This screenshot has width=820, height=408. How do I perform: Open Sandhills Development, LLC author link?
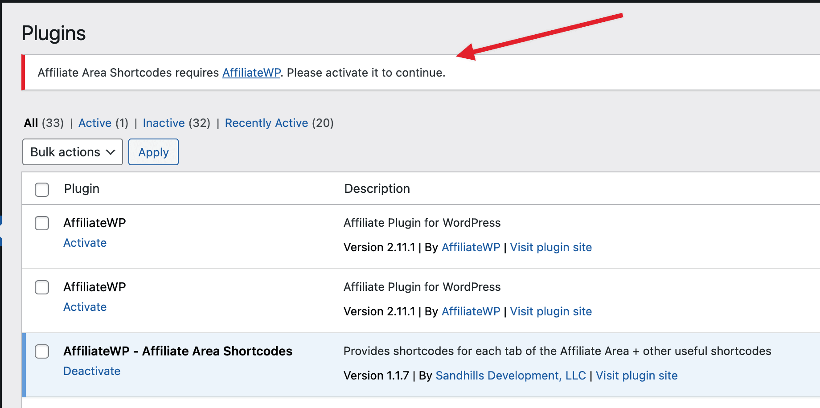tap(511, 375)
